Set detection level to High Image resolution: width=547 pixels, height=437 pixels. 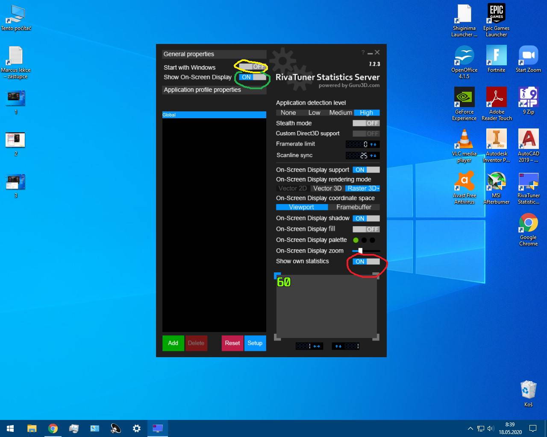[367, 113]
